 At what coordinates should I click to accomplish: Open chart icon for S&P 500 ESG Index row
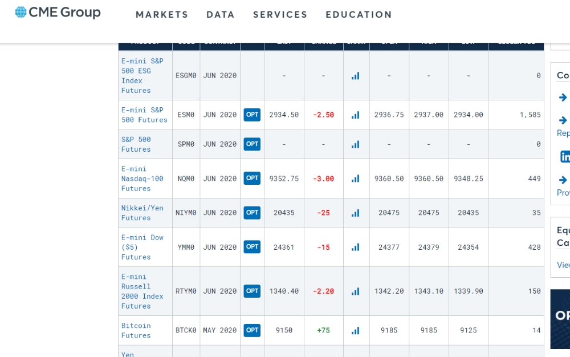tap(356, 76)
